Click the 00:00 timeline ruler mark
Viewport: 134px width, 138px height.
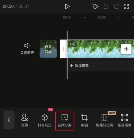coord(67,18)
